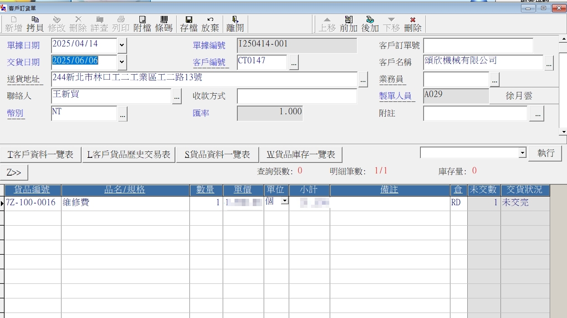Expand the combo box beside 執行
The width and height of the screenshot is (567, 318).
522,153
